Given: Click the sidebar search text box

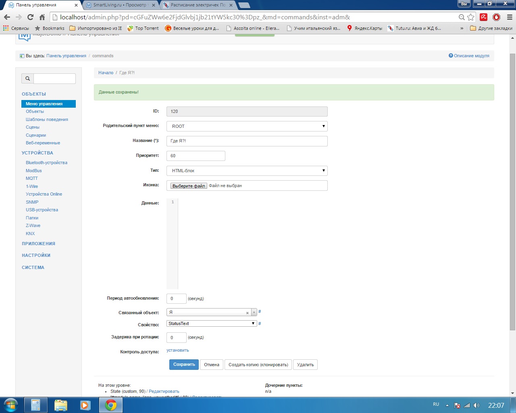Looking at the screenshot, I should [x=54, y=79].
